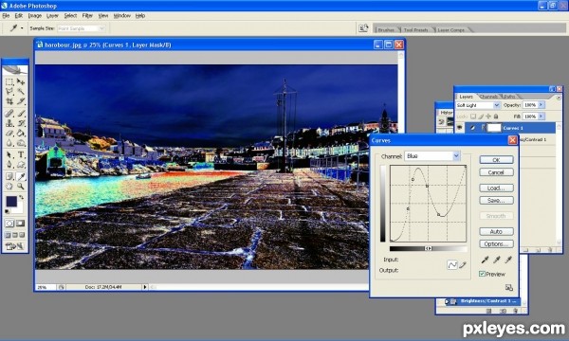Select the Rectangular Marquee tool

(x=9, y=81)
